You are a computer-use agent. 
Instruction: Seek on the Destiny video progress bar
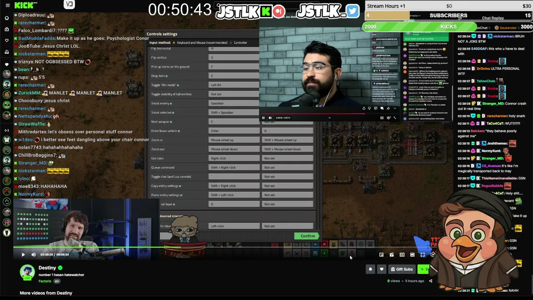tap(225, 247)
